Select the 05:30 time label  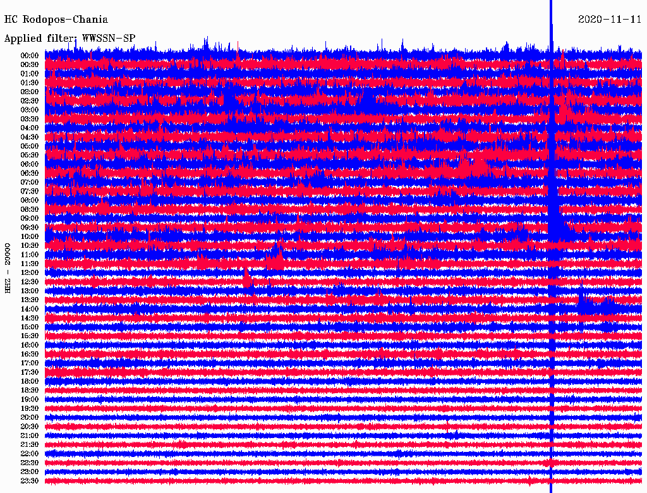[x=30, y=155]
